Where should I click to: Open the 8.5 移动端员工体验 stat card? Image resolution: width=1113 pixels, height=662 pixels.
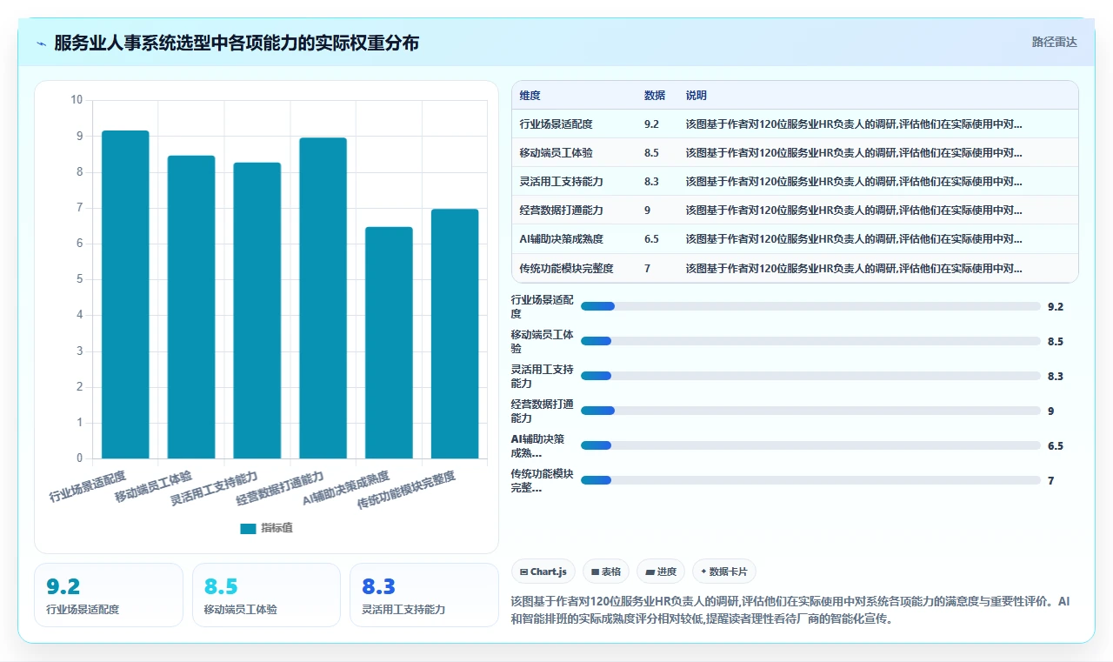point(266,595)
